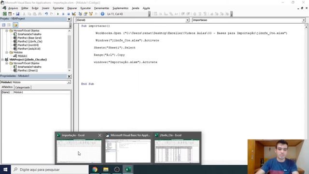
Task: Select Planilha2 (j1bnfe_Cte) in tree
Action: [x=30, y=42]
